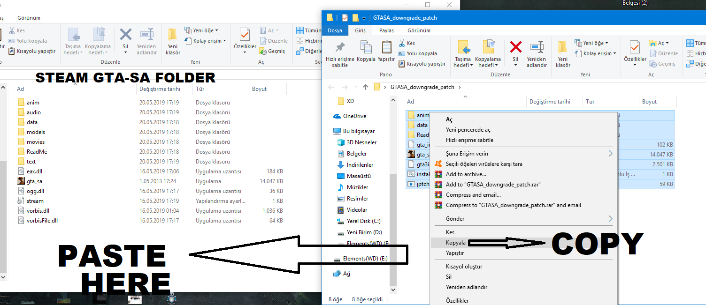Click the Kes scissors icon in right window ribbon
Viewport: 706px width, 305px height.
point(402,43)
